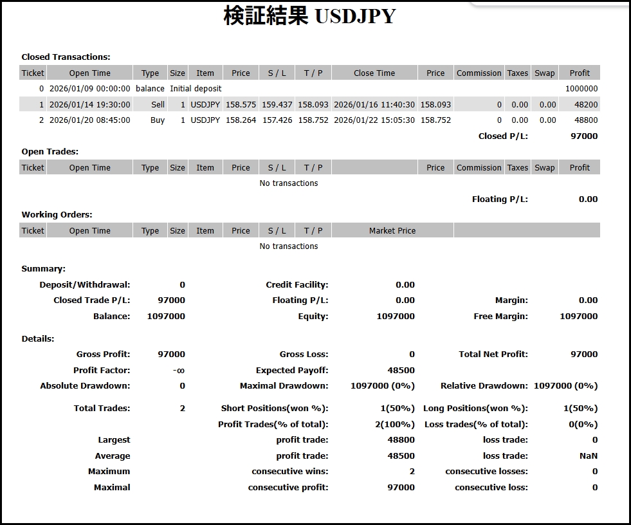
Task: Click the Total Trades label
Action: pyautogui.click(x=102, y=409)
